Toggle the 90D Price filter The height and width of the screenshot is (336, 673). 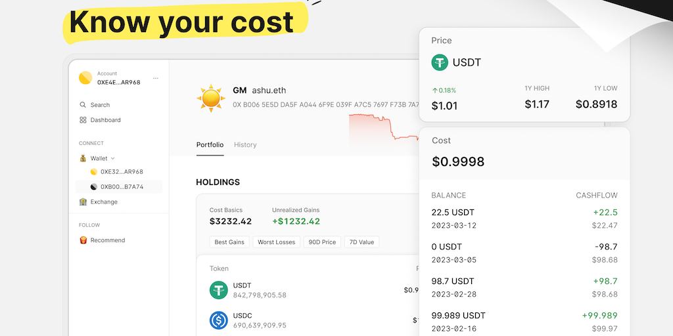click(x=321, y=242)
